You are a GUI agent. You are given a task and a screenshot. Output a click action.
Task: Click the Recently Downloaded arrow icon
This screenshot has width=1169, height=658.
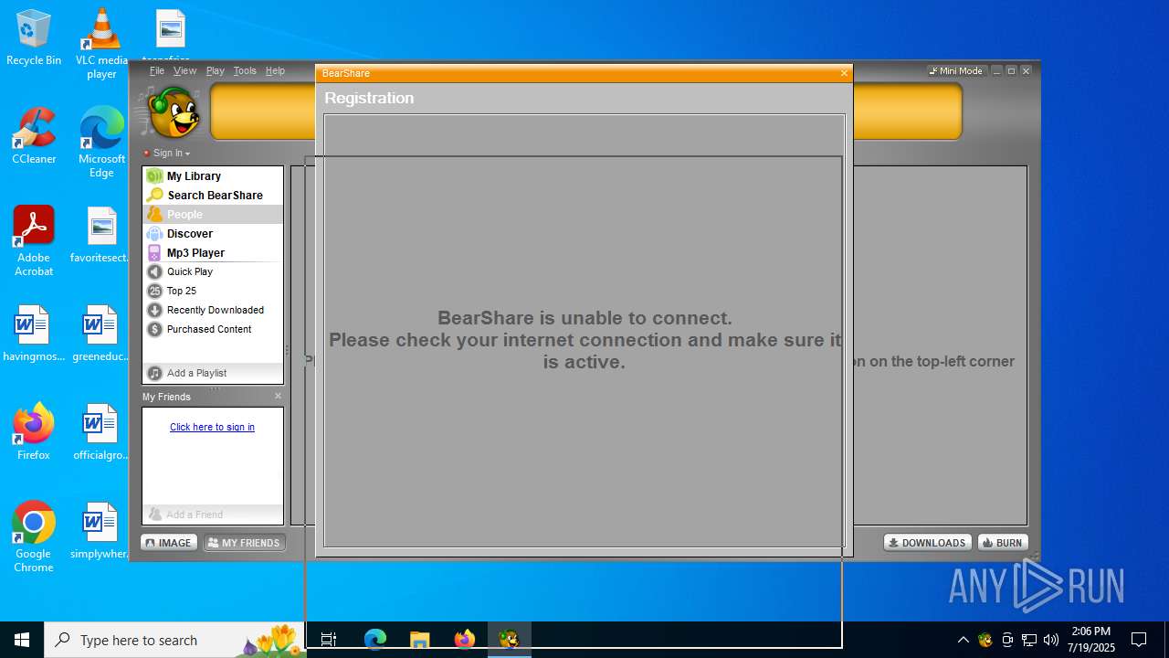[x=155, y=310]
